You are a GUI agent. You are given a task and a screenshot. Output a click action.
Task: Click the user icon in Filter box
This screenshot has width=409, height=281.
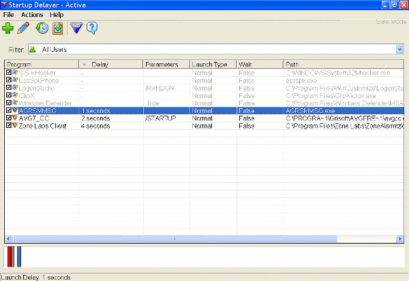pyautogui.click(x=33, y=49)
